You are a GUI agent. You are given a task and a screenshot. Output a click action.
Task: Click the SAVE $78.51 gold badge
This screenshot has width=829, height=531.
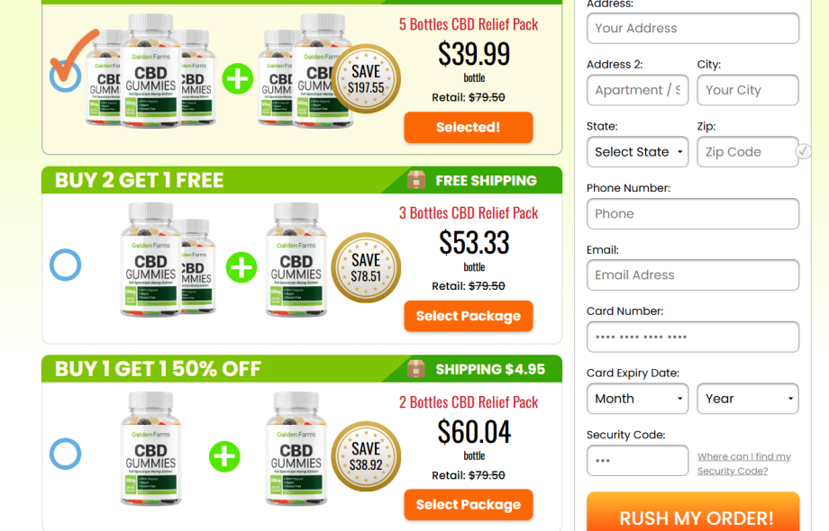366,267
